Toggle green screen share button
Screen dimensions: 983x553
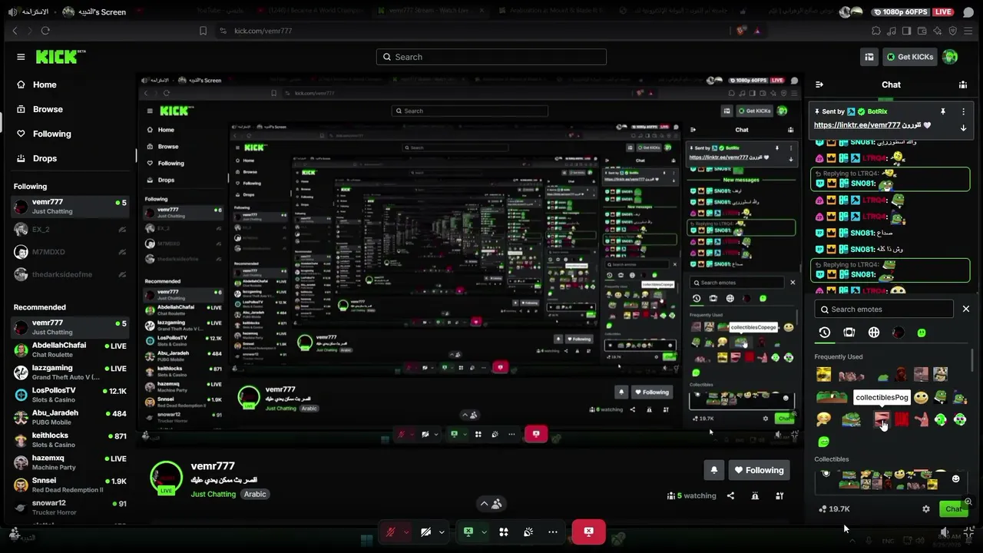tap(468, 531)
